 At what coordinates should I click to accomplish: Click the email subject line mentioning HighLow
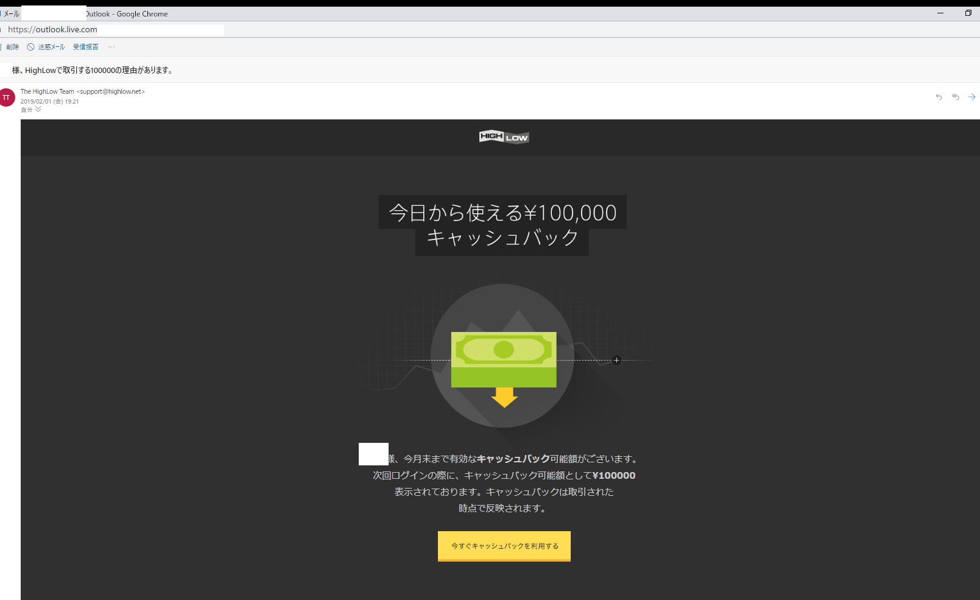[93, 70]
